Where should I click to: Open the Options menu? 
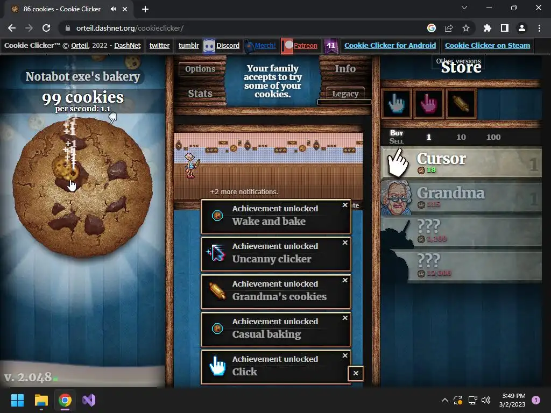(x=200, y=69)
